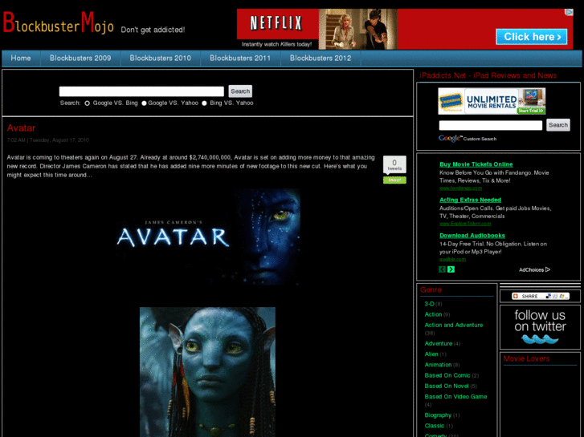Open the Biography genre
The width and height of the screenshot is (584, 437).
(x=438, y=415)
